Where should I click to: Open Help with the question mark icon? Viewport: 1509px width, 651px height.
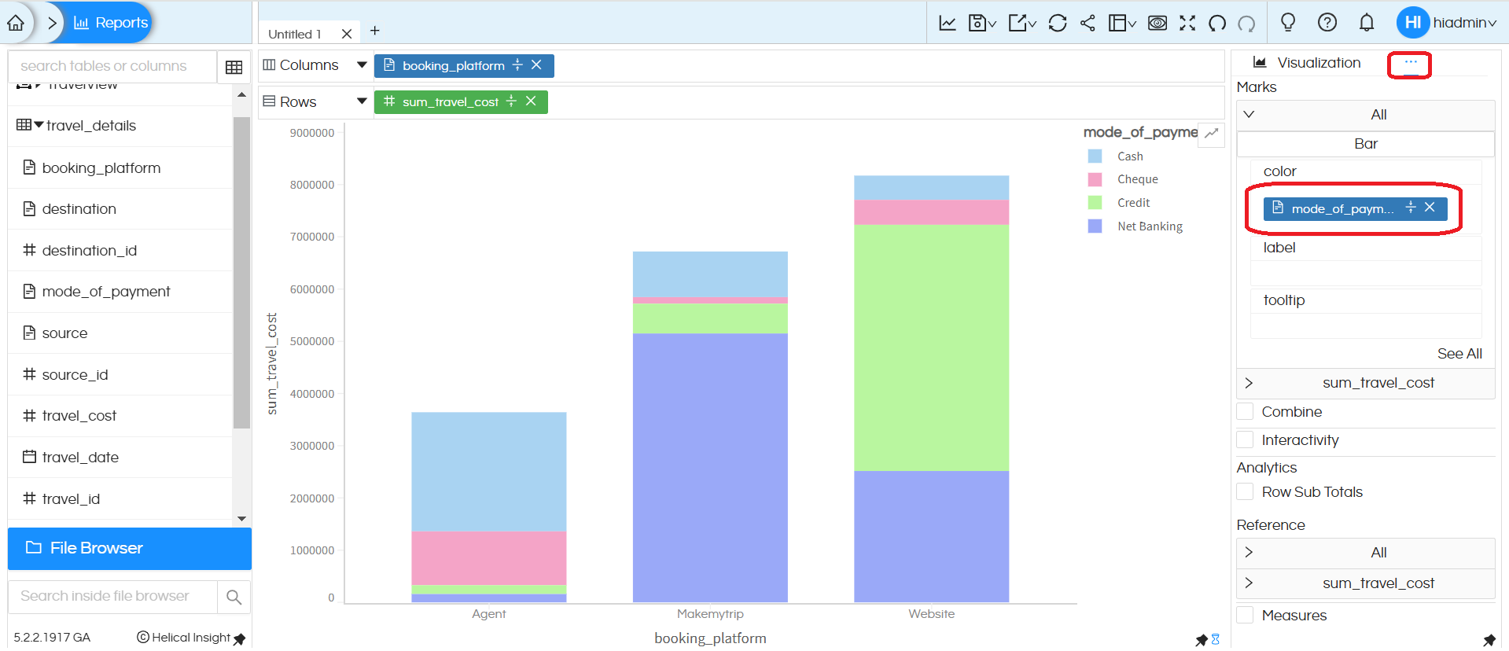point(1327,23)
